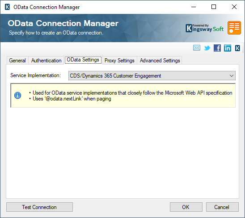Switch to the Authentication tab

(x=46, y=61)
